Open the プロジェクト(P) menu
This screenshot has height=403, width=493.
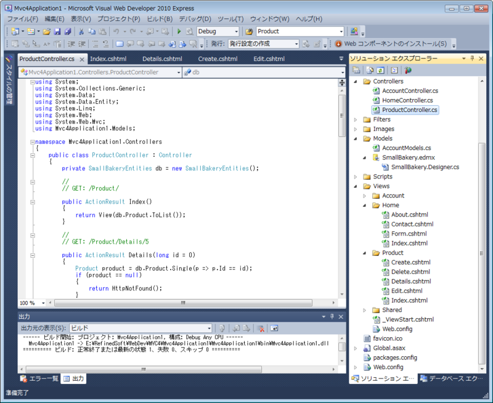(118, 19)
